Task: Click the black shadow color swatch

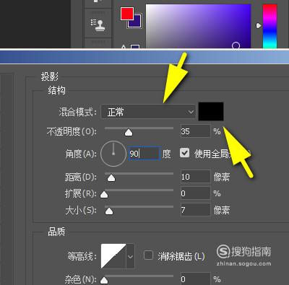Action: (211, 111)
